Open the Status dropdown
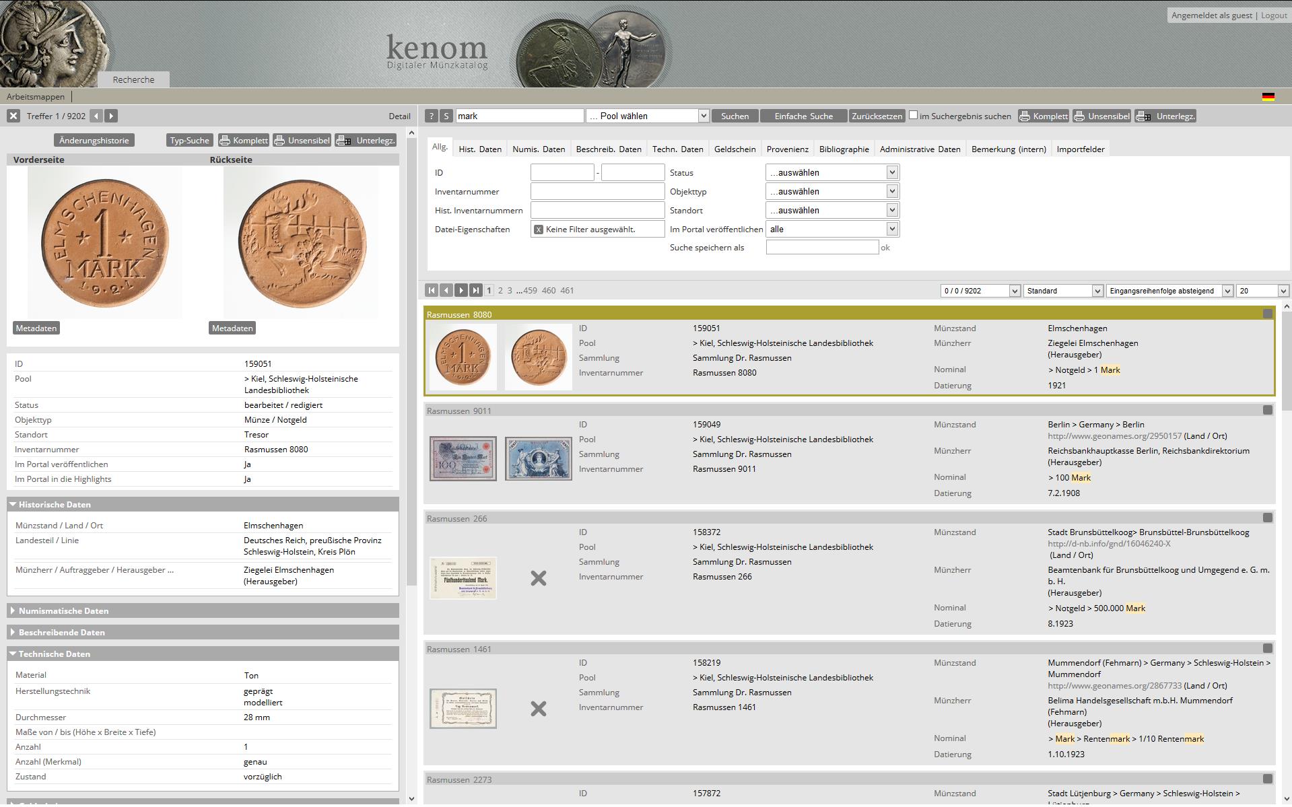The width and height of the screenshot is (1292, 807). point(832,172)
